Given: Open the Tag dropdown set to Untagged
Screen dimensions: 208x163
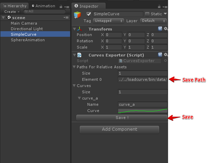Looking at the screenshot, I should [108, 21].
